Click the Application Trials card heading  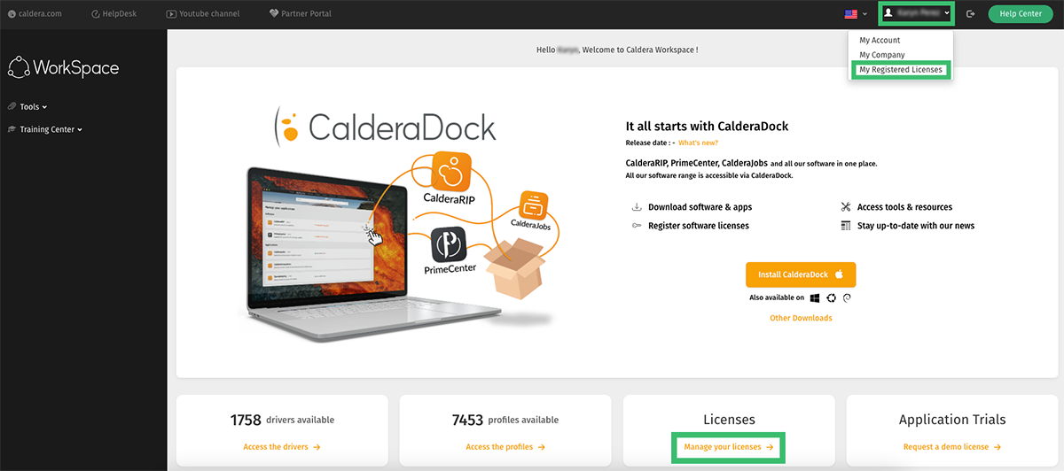point(952,420)
